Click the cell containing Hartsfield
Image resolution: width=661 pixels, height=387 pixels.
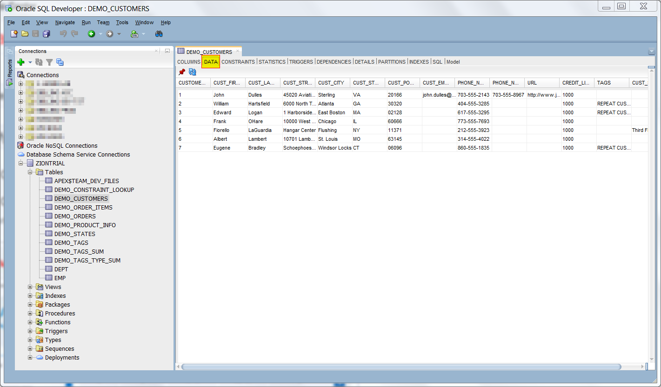[263, 104]
